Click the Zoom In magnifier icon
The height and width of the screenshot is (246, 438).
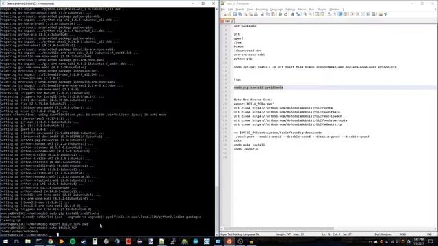pyautogui.click(x=305, y=14)
